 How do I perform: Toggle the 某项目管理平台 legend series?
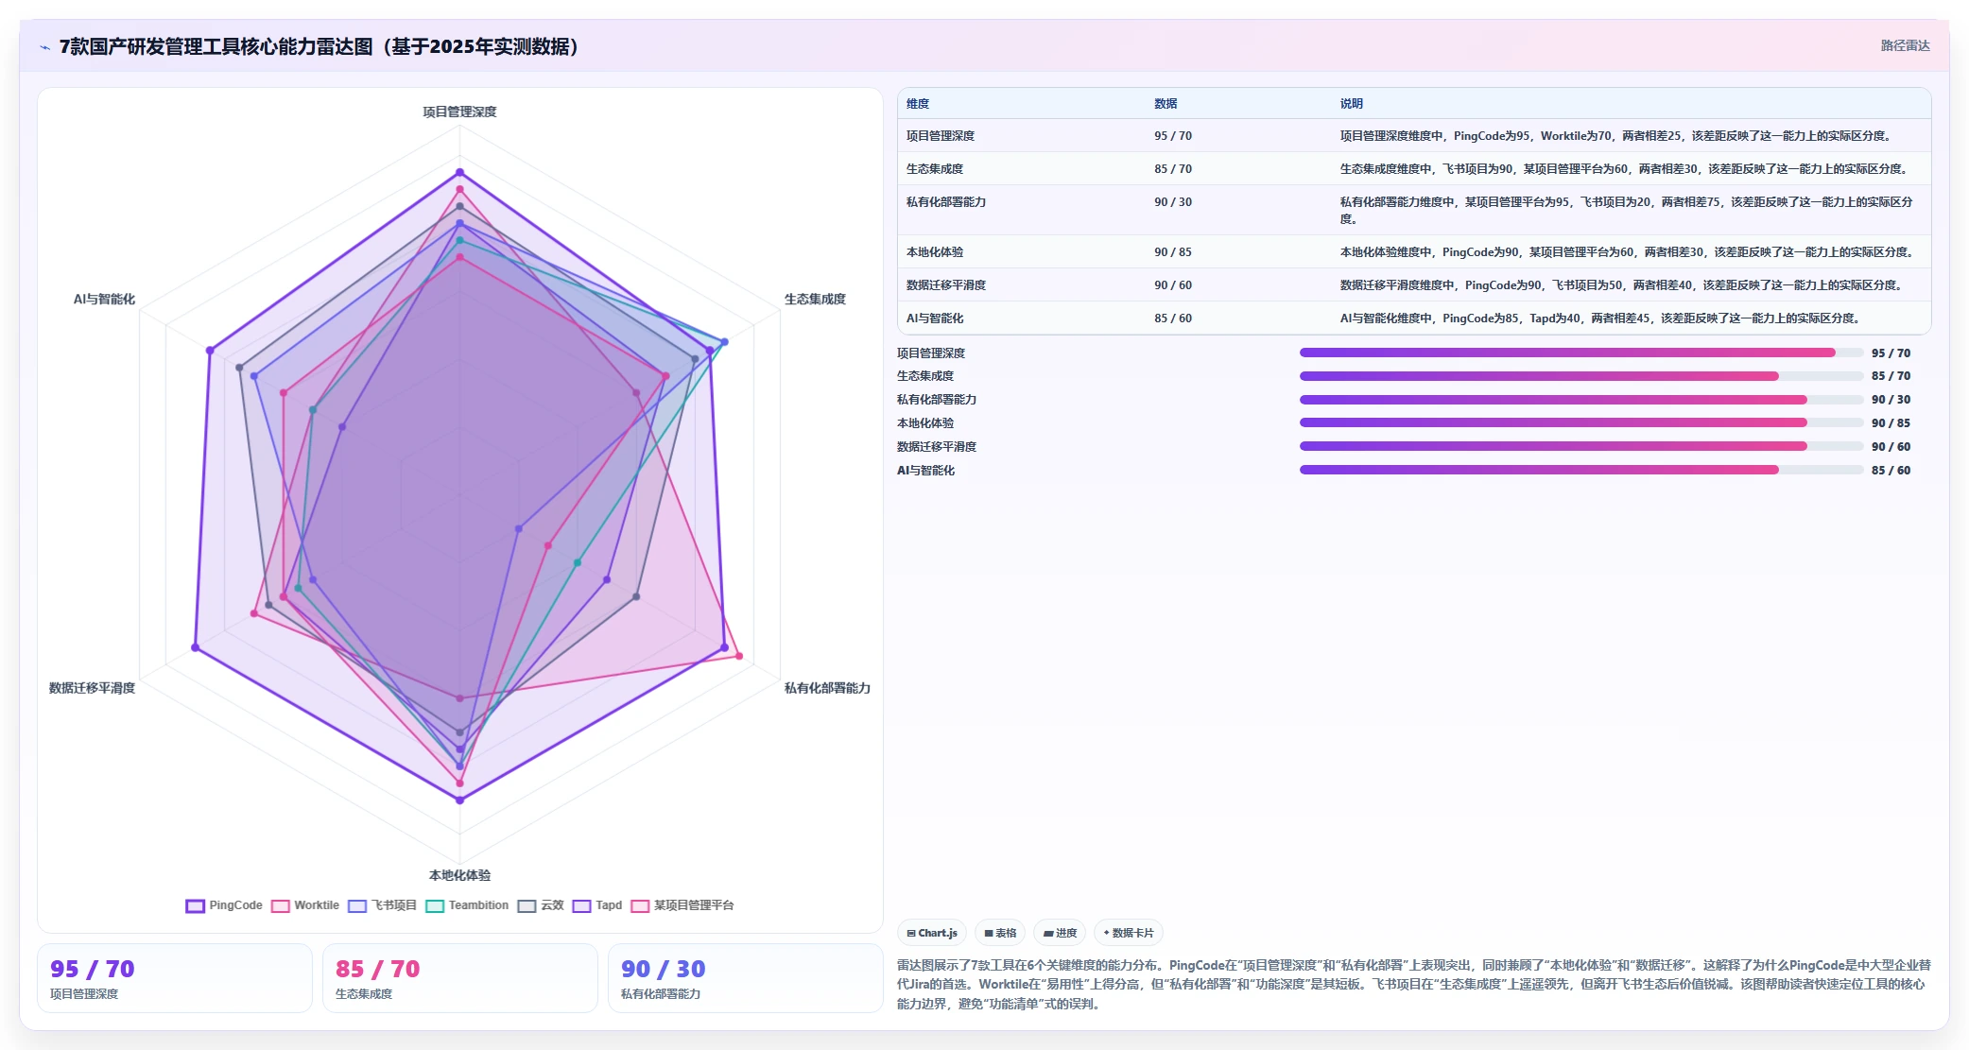tap(682, 905)
